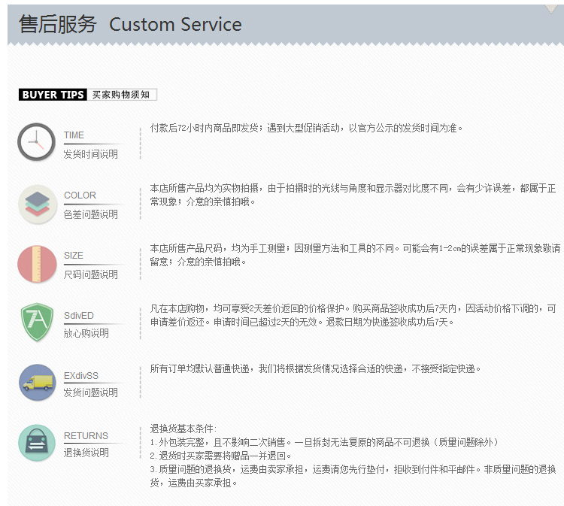Click the 售后服务 Custom Service title
This screenshot has height=506, width=564.
pos(130,24)
